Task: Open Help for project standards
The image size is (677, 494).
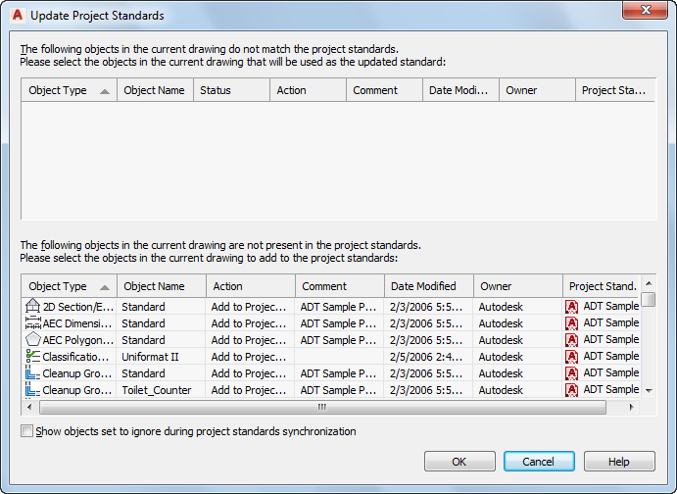Action: coord(619,462)
